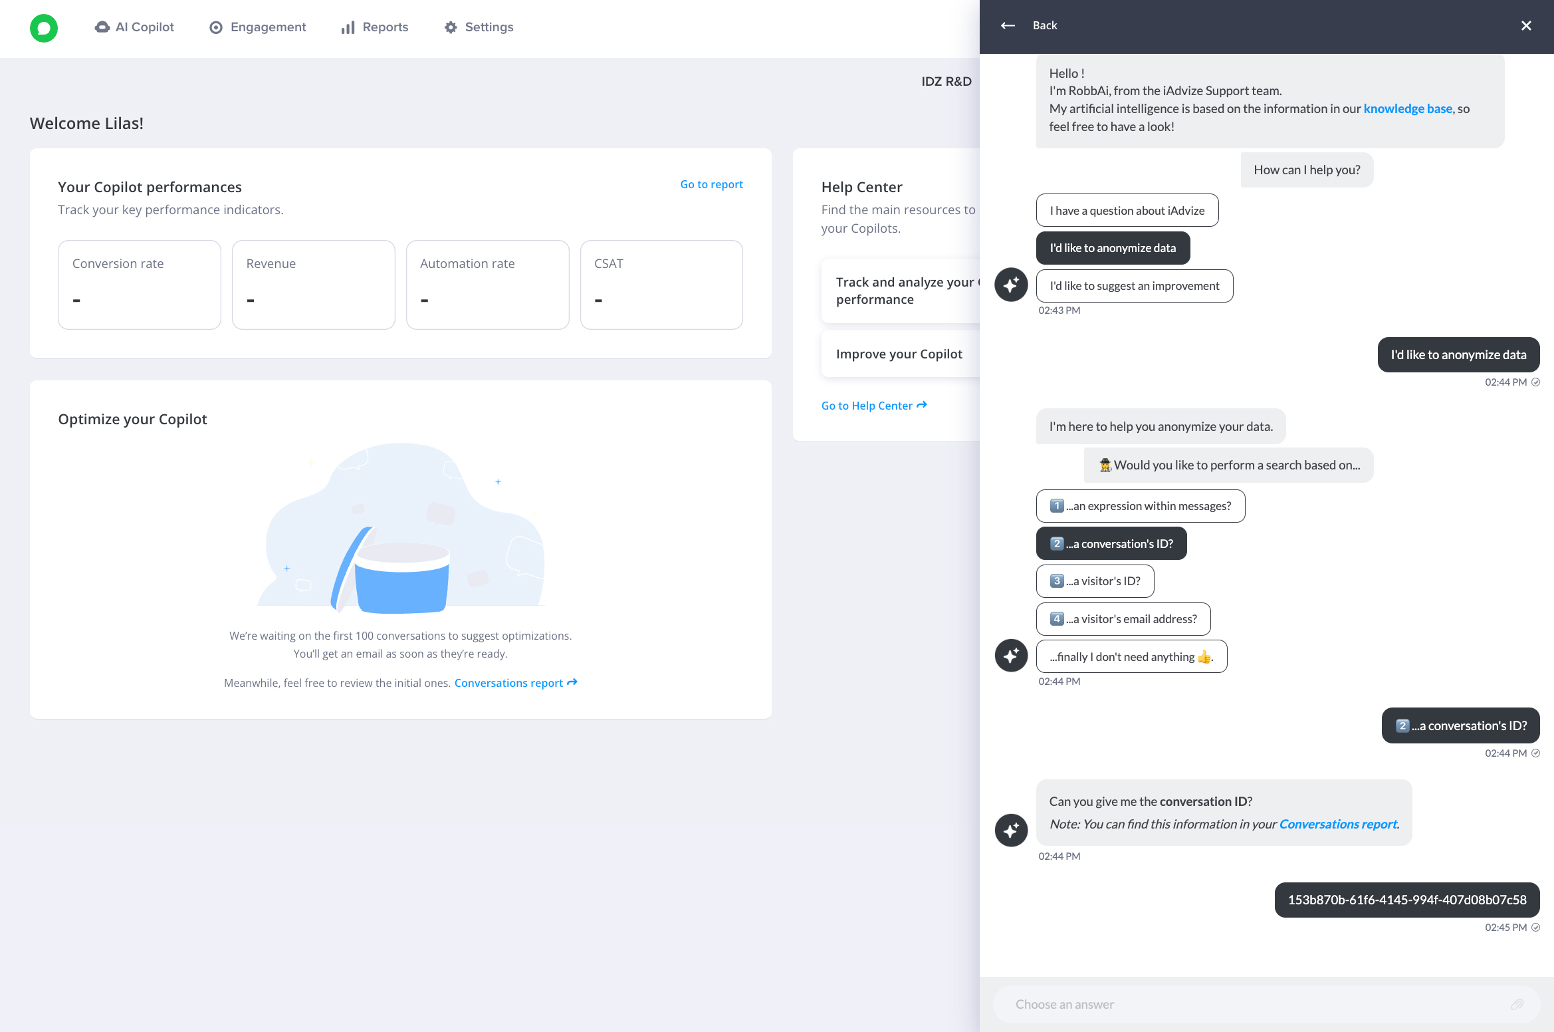
Task: Open the Engagement menu
Action: pos(258,27)
